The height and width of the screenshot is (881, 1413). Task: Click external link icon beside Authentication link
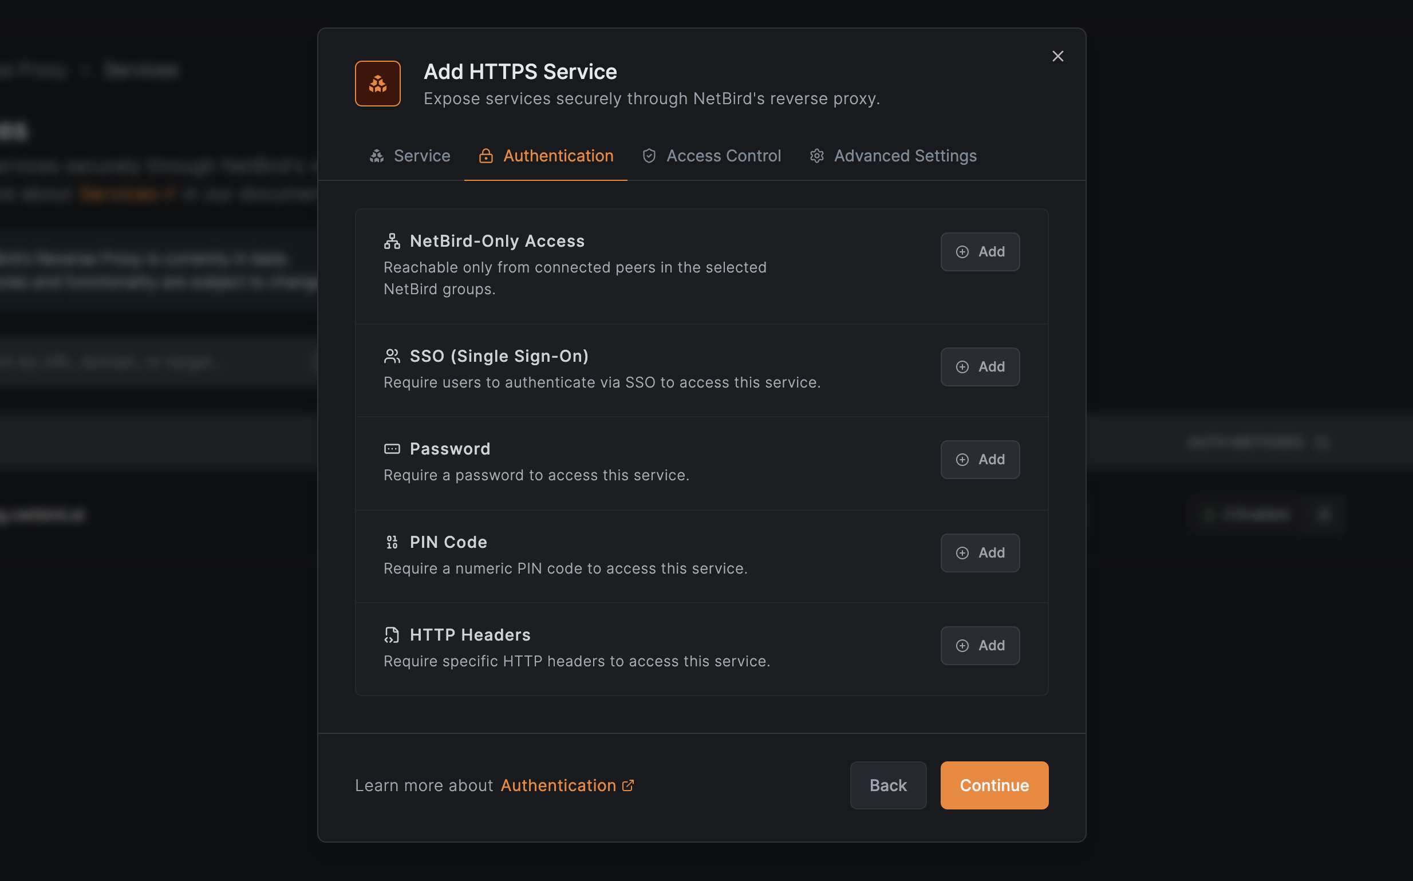(x=628, y=785)
